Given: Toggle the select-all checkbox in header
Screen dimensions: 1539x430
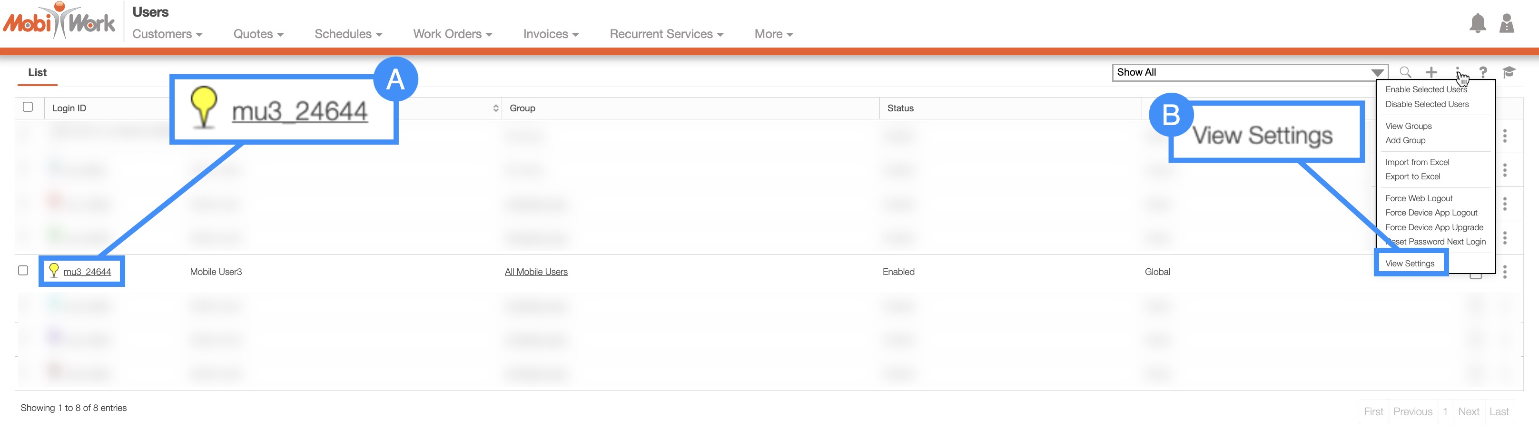Looking at the screenshot, I should click(28, 107).
